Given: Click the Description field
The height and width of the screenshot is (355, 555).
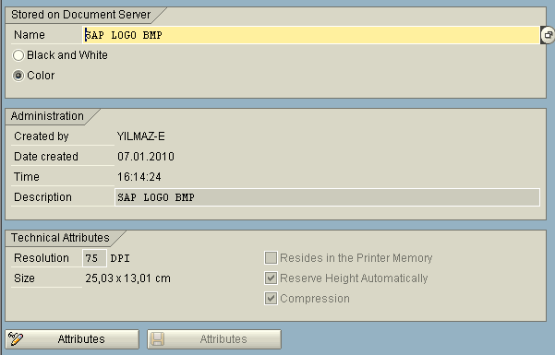Looking at the screenshot, I should click(x=328, y=197).
